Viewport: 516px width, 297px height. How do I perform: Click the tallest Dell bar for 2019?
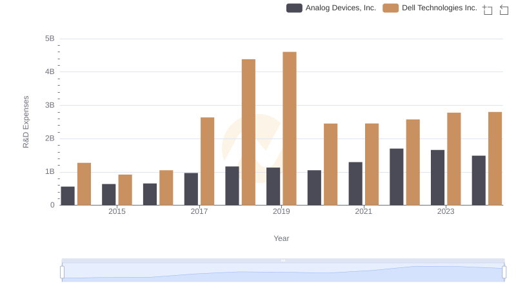(x=290, y=128)
